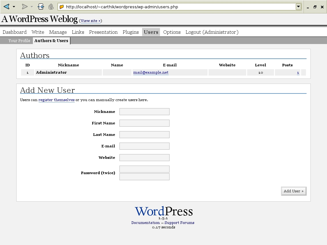
Task: Click the stop loading hand icon
Action: pyautogui.click(x=51, y=6)
